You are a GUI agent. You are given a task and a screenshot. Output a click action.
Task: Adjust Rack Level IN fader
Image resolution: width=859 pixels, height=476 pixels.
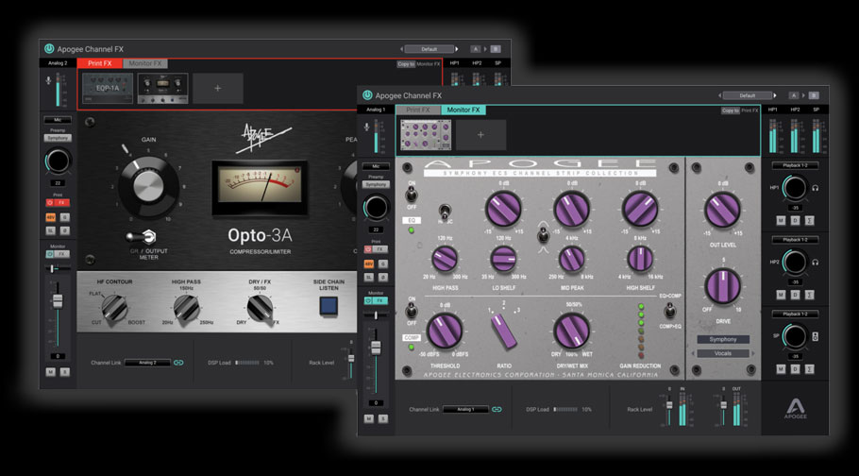(669, 405)
